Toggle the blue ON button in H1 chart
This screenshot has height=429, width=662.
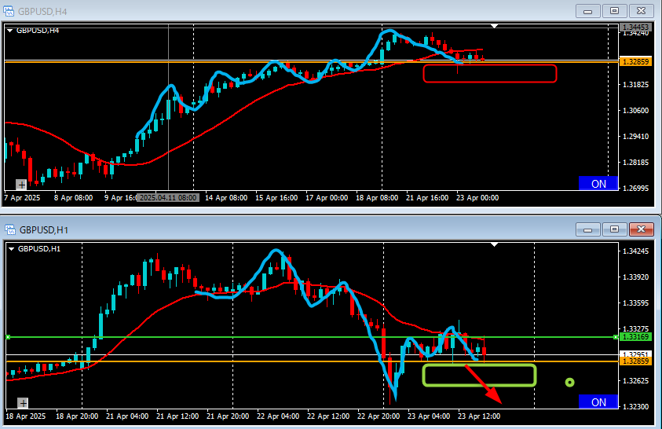pyautogui.click(x=598, y=401)
